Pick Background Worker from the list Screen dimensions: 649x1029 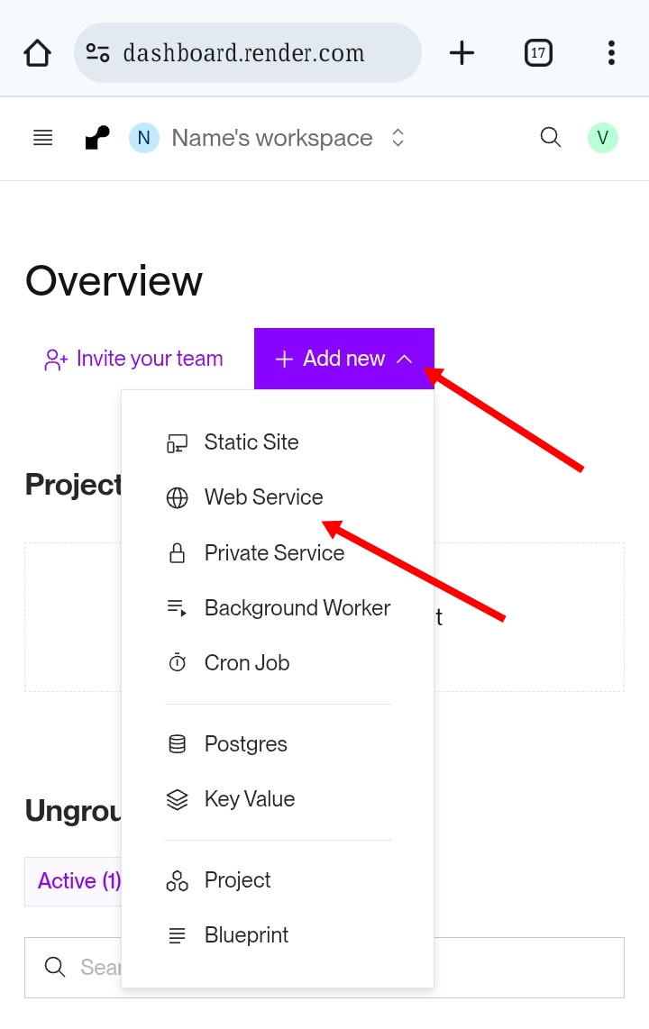(x=297, y=608)
